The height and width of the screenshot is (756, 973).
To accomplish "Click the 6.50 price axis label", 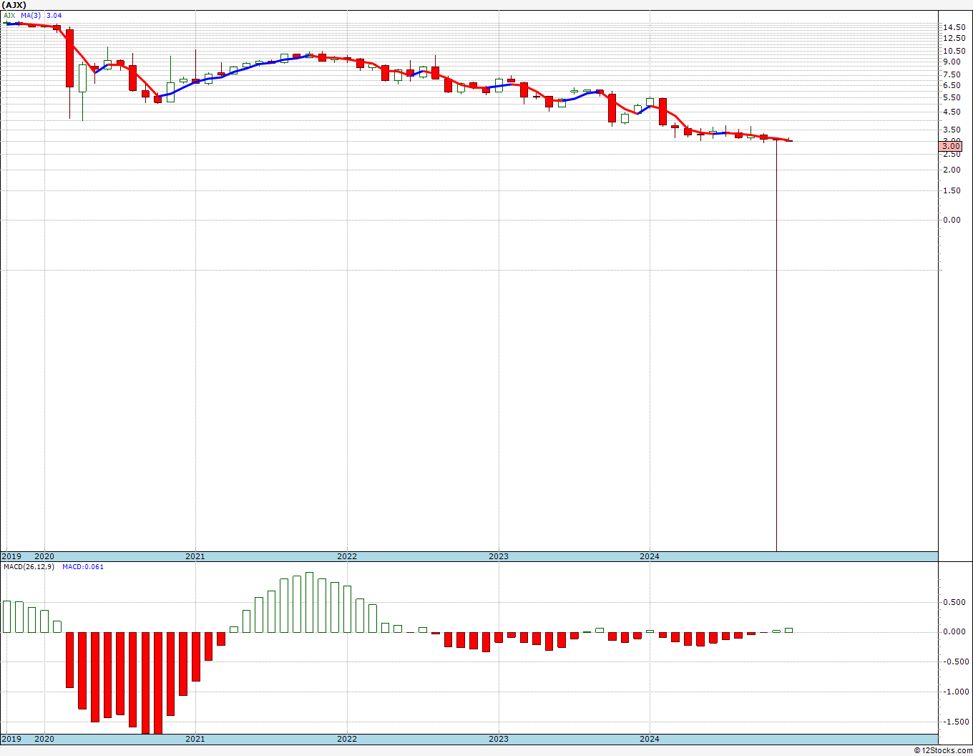I will click(952, 85).
